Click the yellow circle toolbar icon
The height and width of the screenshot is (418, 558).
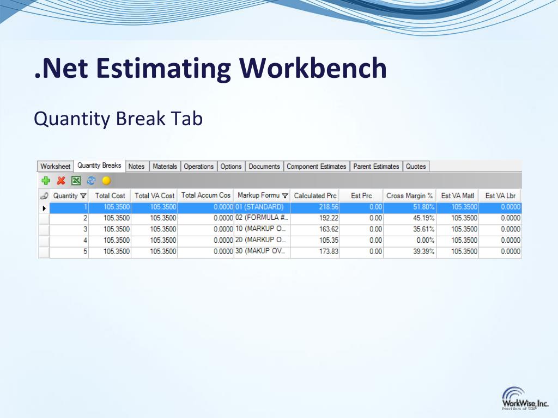106,181
